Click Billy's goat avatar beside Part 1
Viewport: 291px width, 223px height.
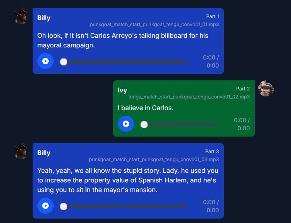pyautogui.click(x=21, y=16)
